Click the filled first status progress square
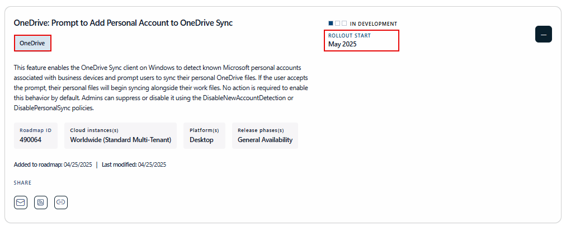566x226 pixels. click(x=331, y=23)
